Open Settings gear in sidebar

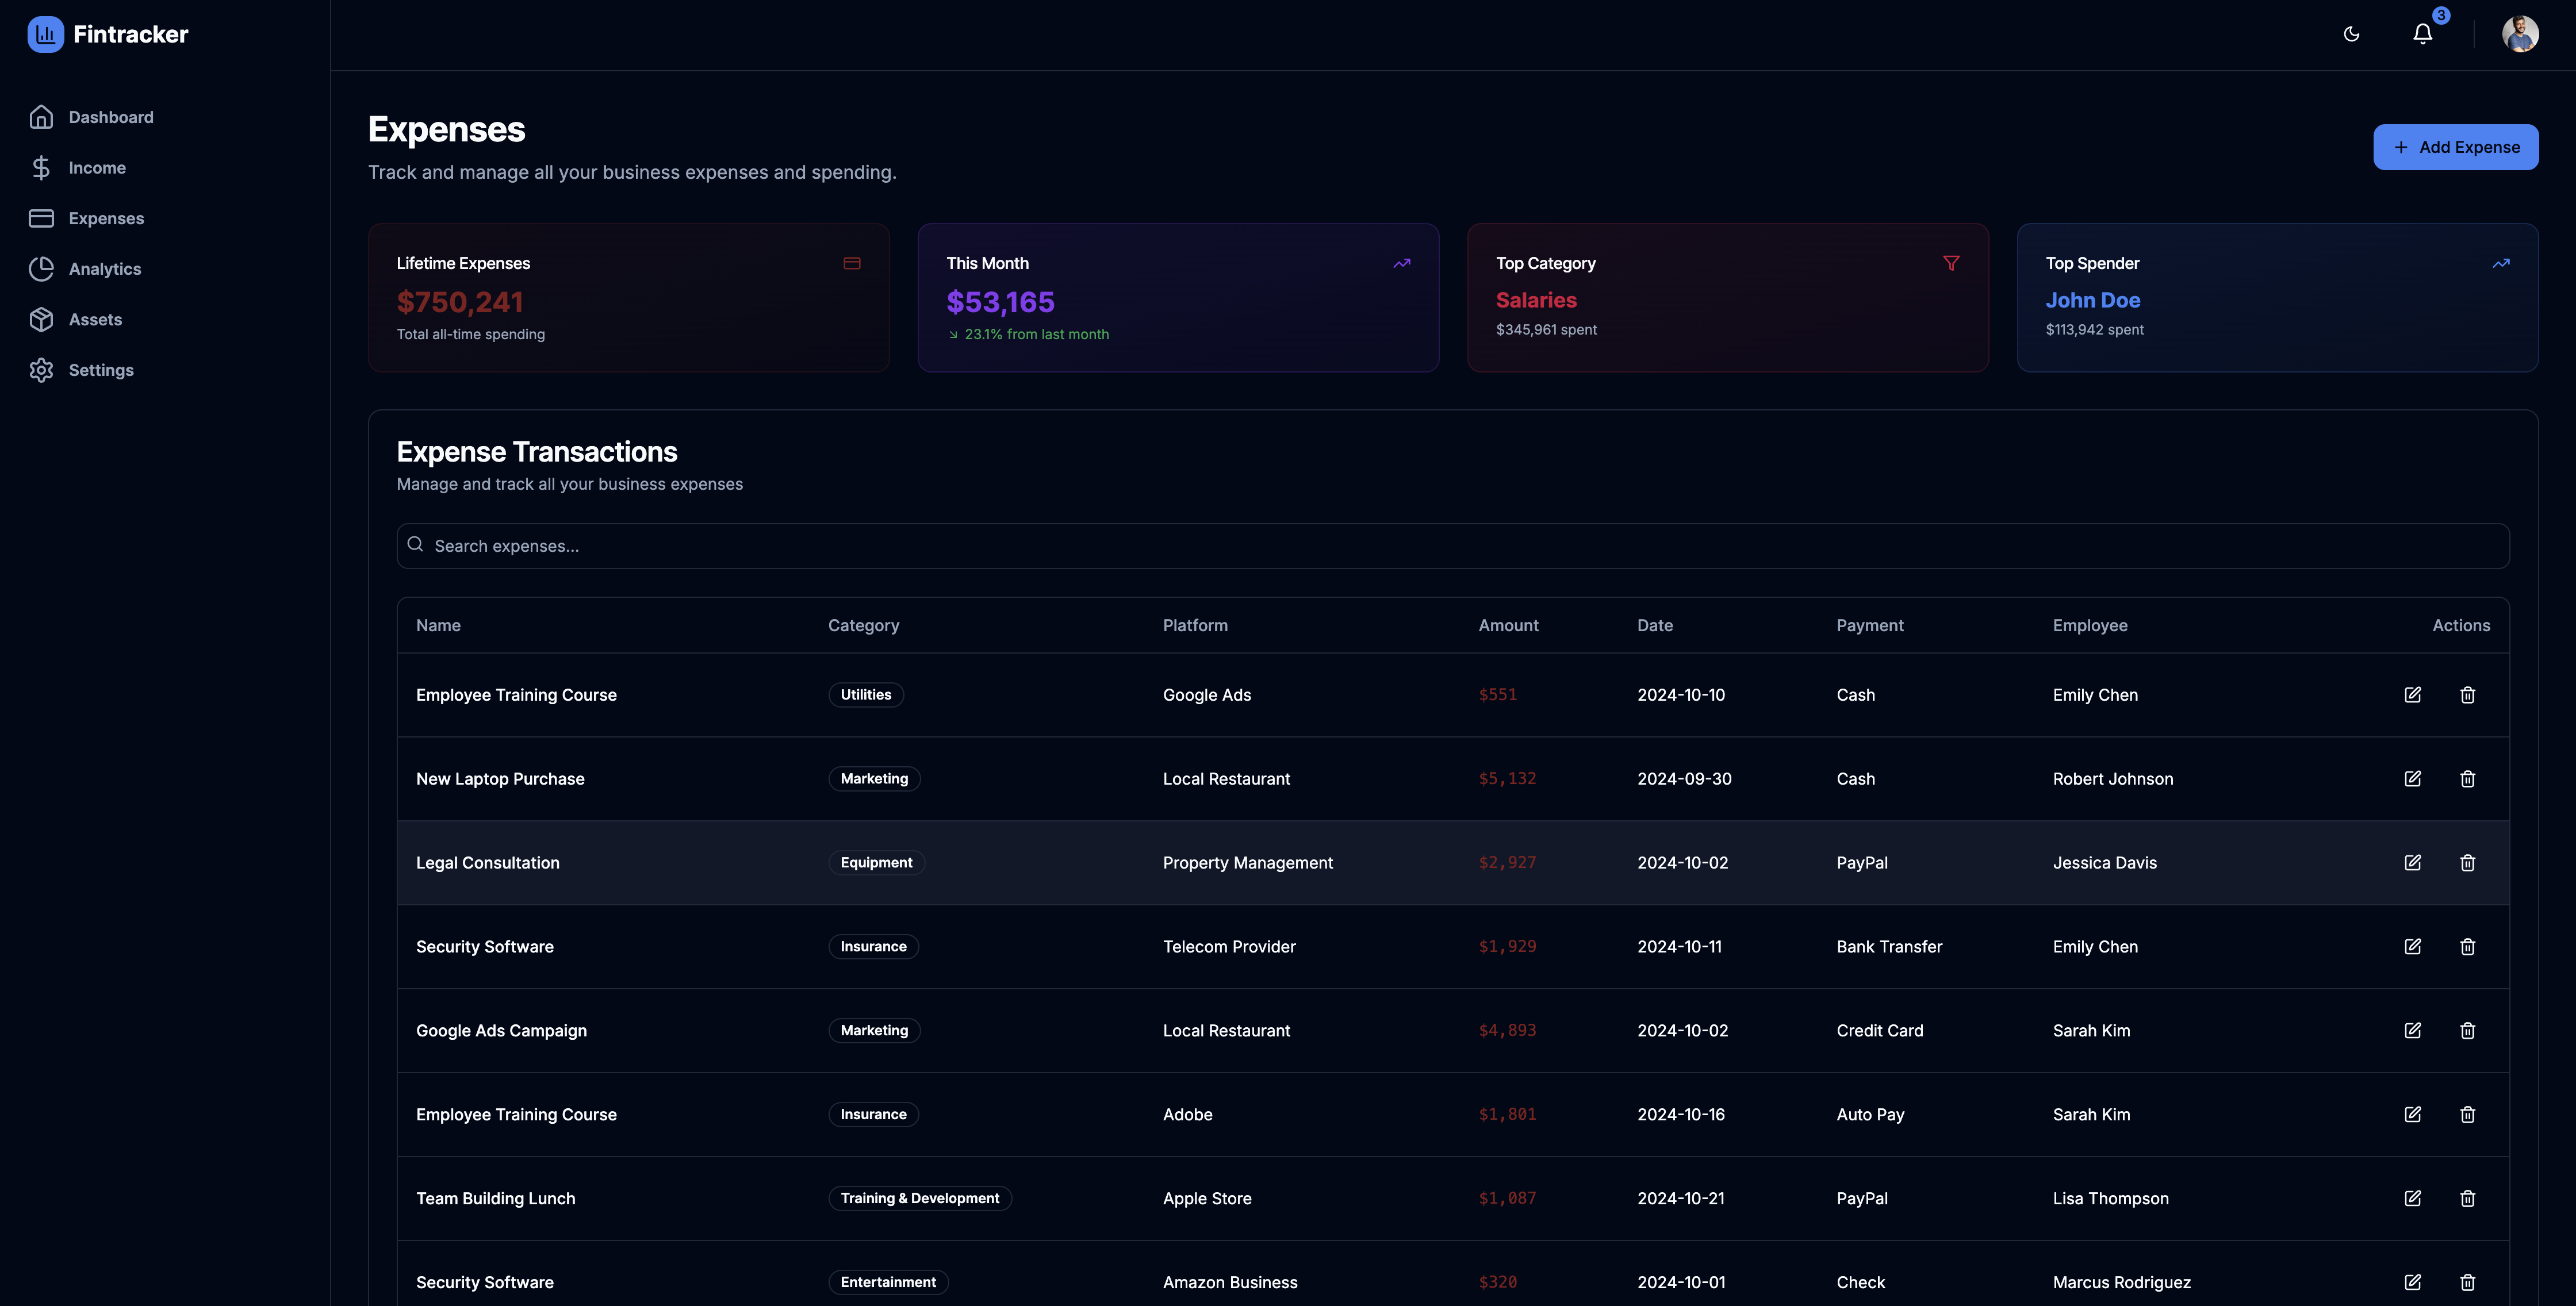point(41,370)
